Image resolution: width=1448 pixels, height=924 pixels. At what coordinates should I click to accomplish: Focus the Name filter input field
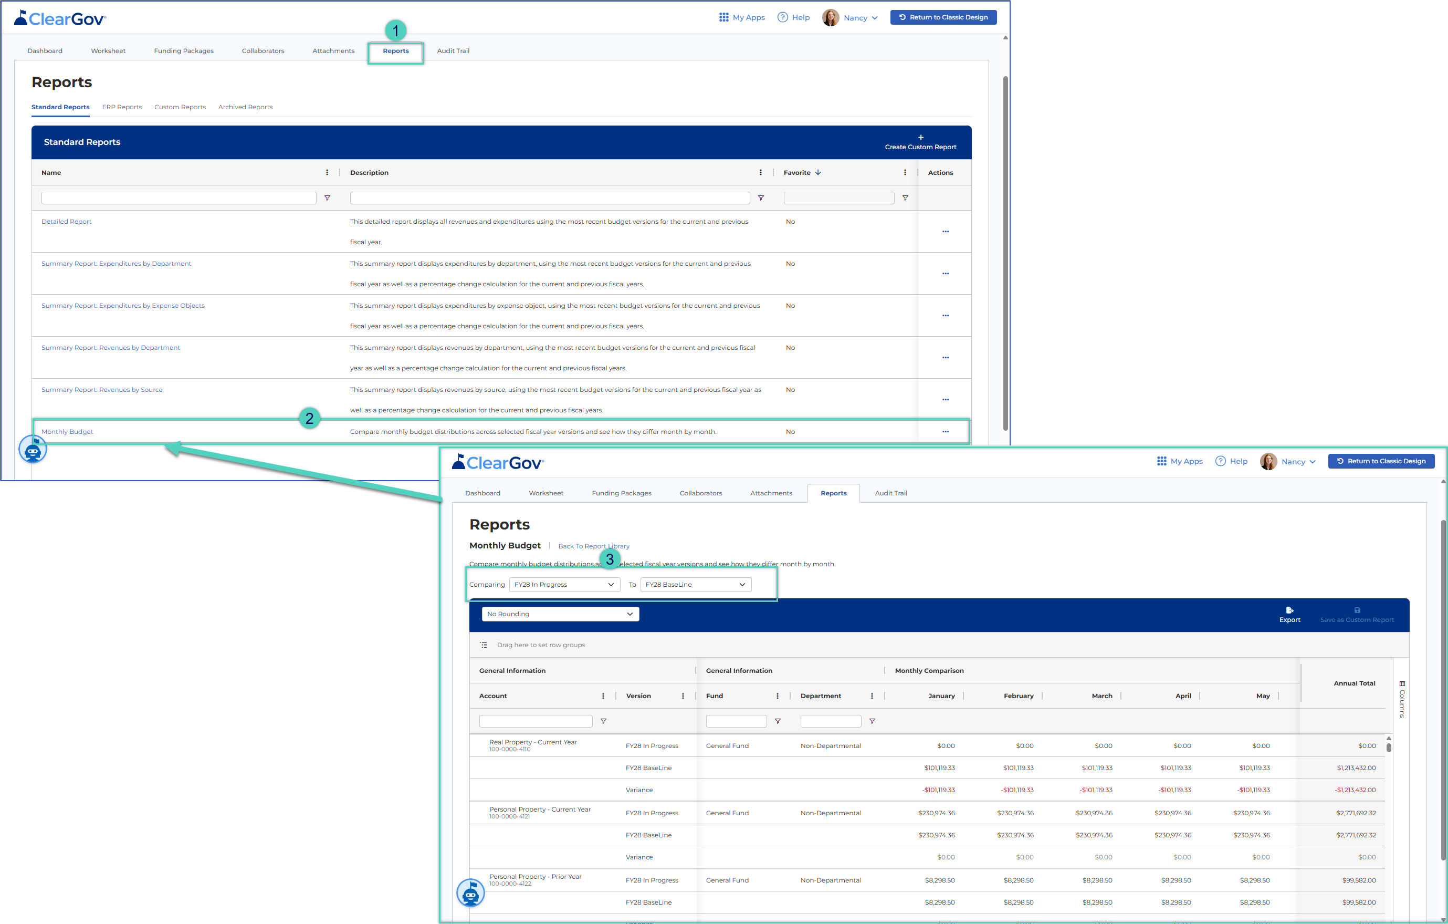179,198
